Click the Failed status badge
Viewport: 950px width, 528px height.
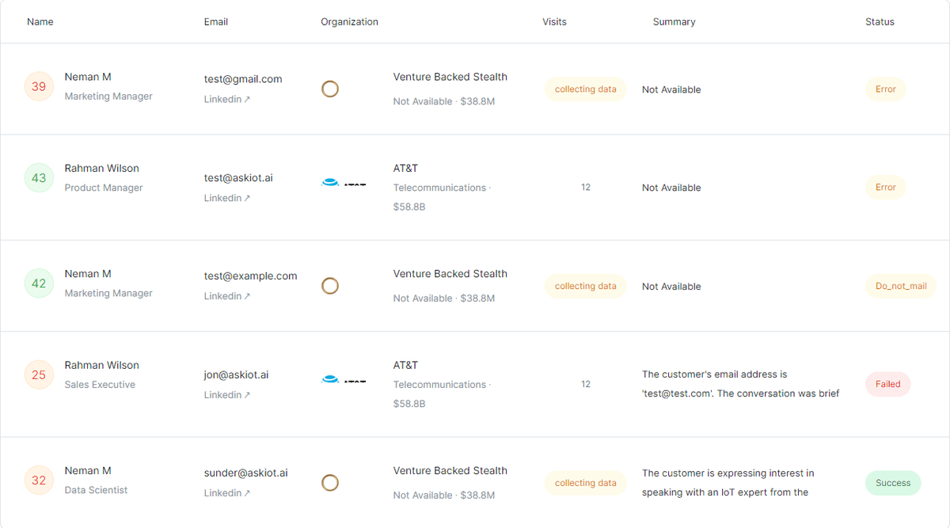tap(887, 384)
